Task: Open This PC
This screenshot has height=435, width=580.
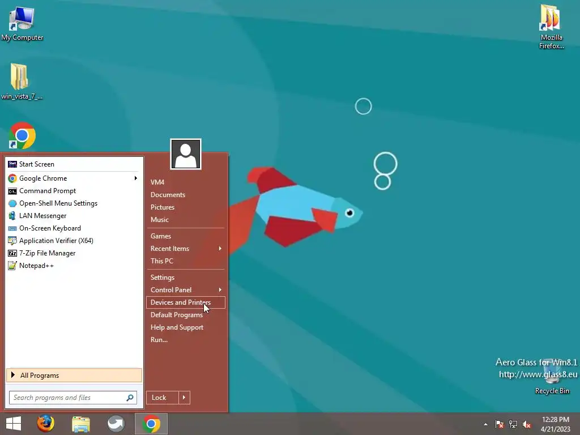Action: pyautogui.click(x=185, y=261)
